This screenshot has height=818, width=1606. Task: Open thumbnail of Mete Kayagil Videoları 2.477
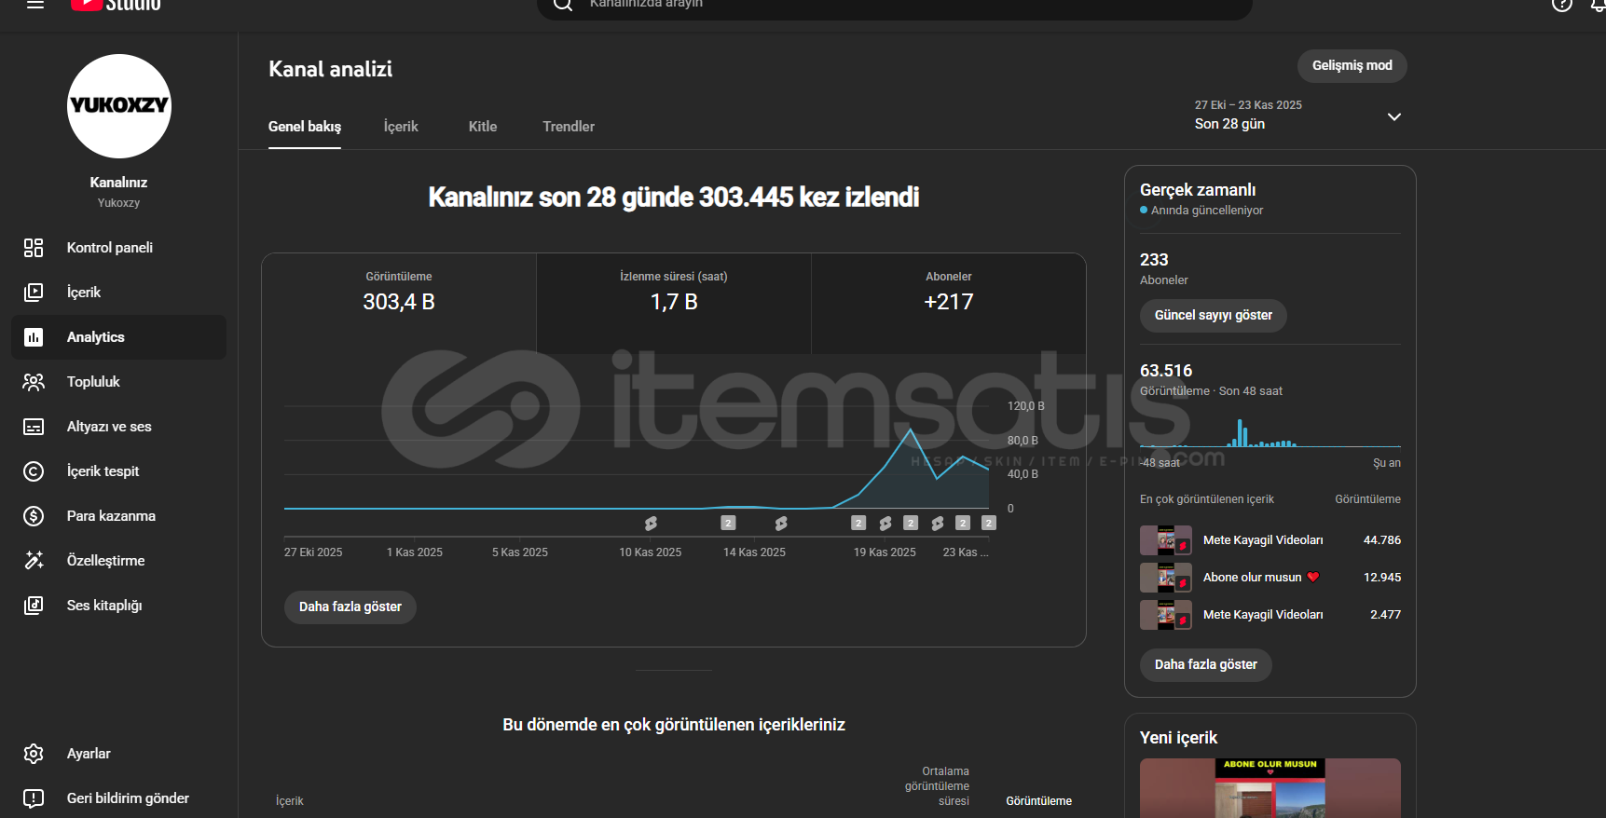(1166, 615)
